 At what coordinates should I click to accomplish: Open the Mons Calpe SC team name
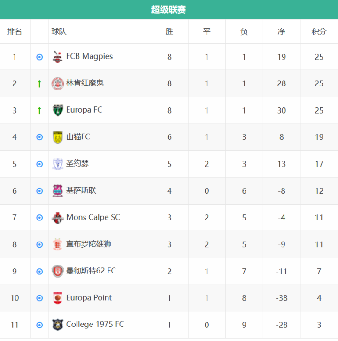click(93, 217)
